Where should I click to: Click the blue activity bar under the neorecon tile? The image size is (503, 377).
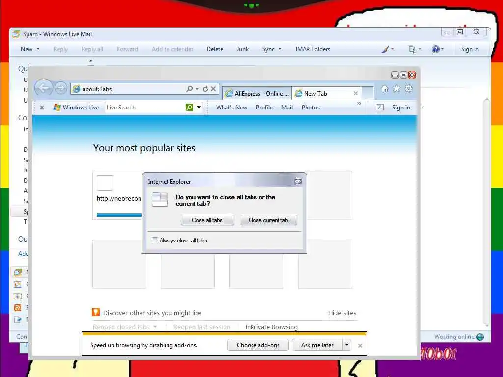click(119, 215)
